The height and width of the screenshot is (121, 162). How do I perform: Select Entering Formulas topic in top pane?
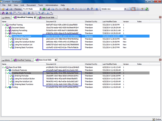[22, 39]
